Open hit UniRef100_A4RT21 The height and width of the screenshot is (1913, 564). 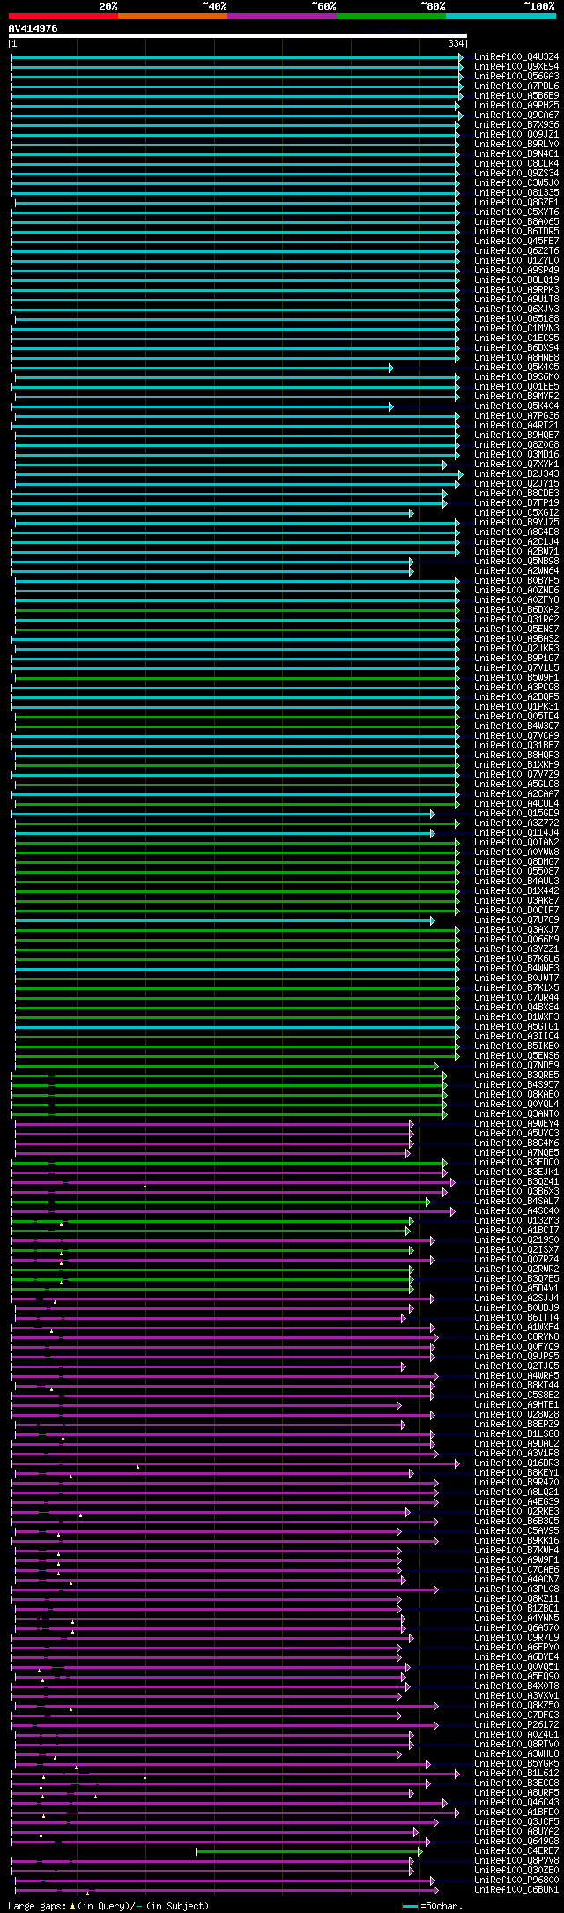[x=516, y=425]
